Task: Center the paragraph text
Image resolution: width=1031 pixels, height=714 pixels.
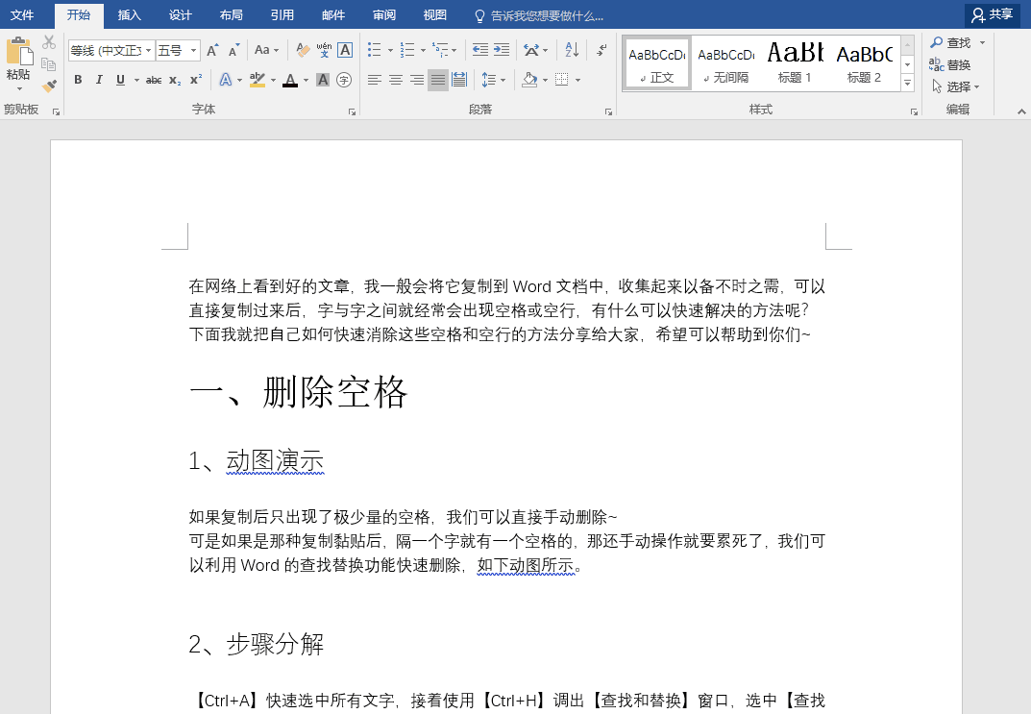Action: pos(396,80)
